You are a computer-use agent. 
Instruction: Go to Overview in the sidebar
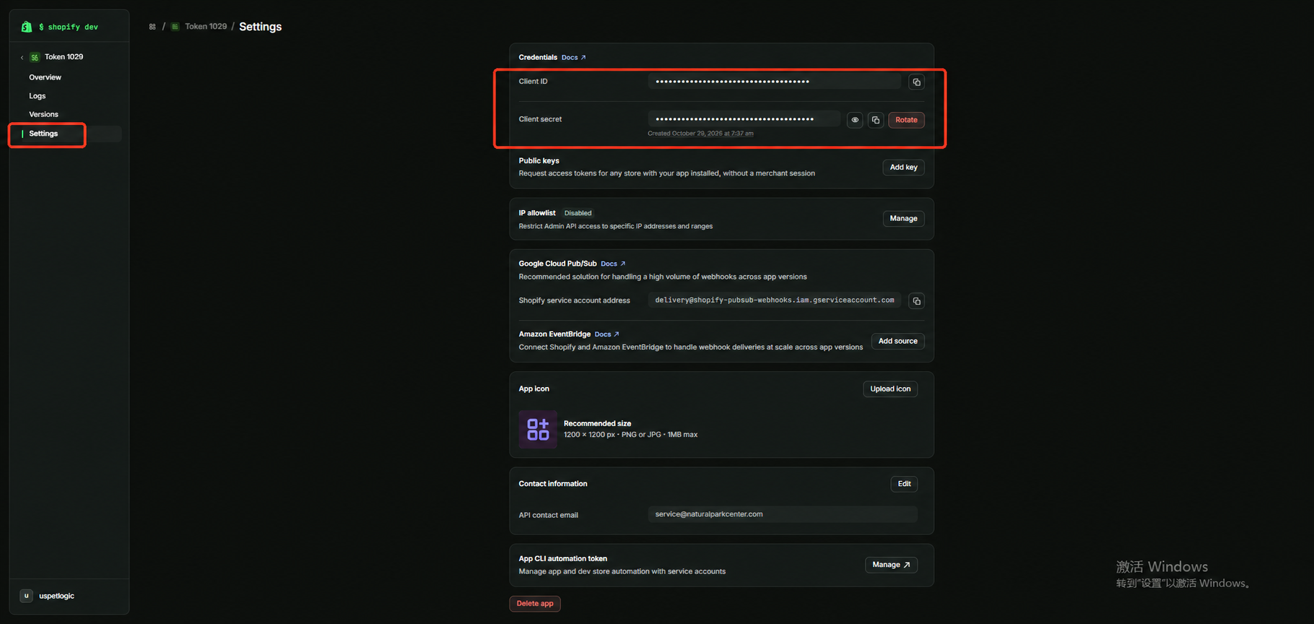[45, 77]
